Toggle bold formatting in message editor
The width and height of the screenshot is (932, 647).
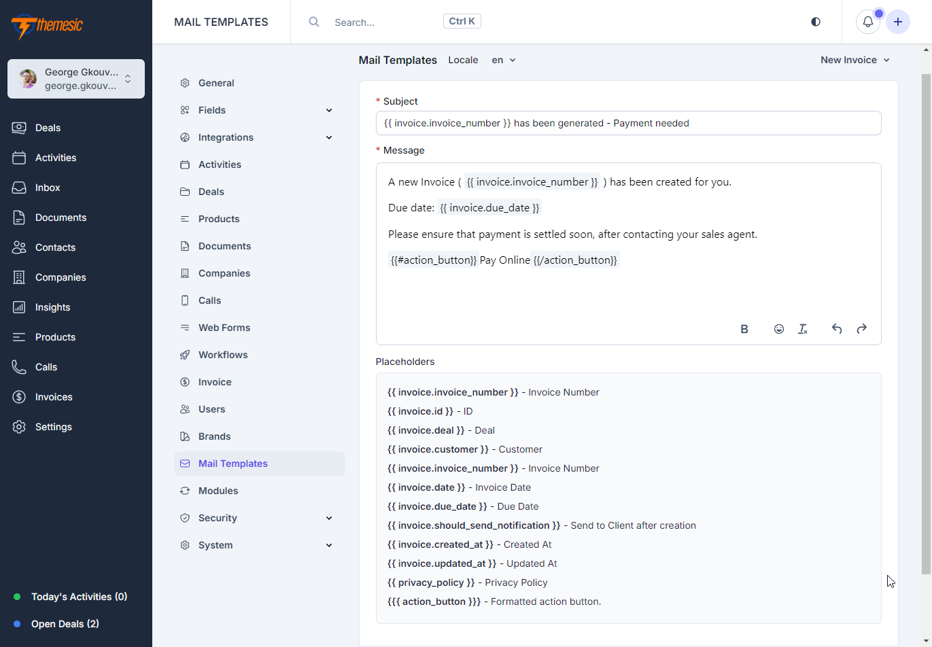744,329
